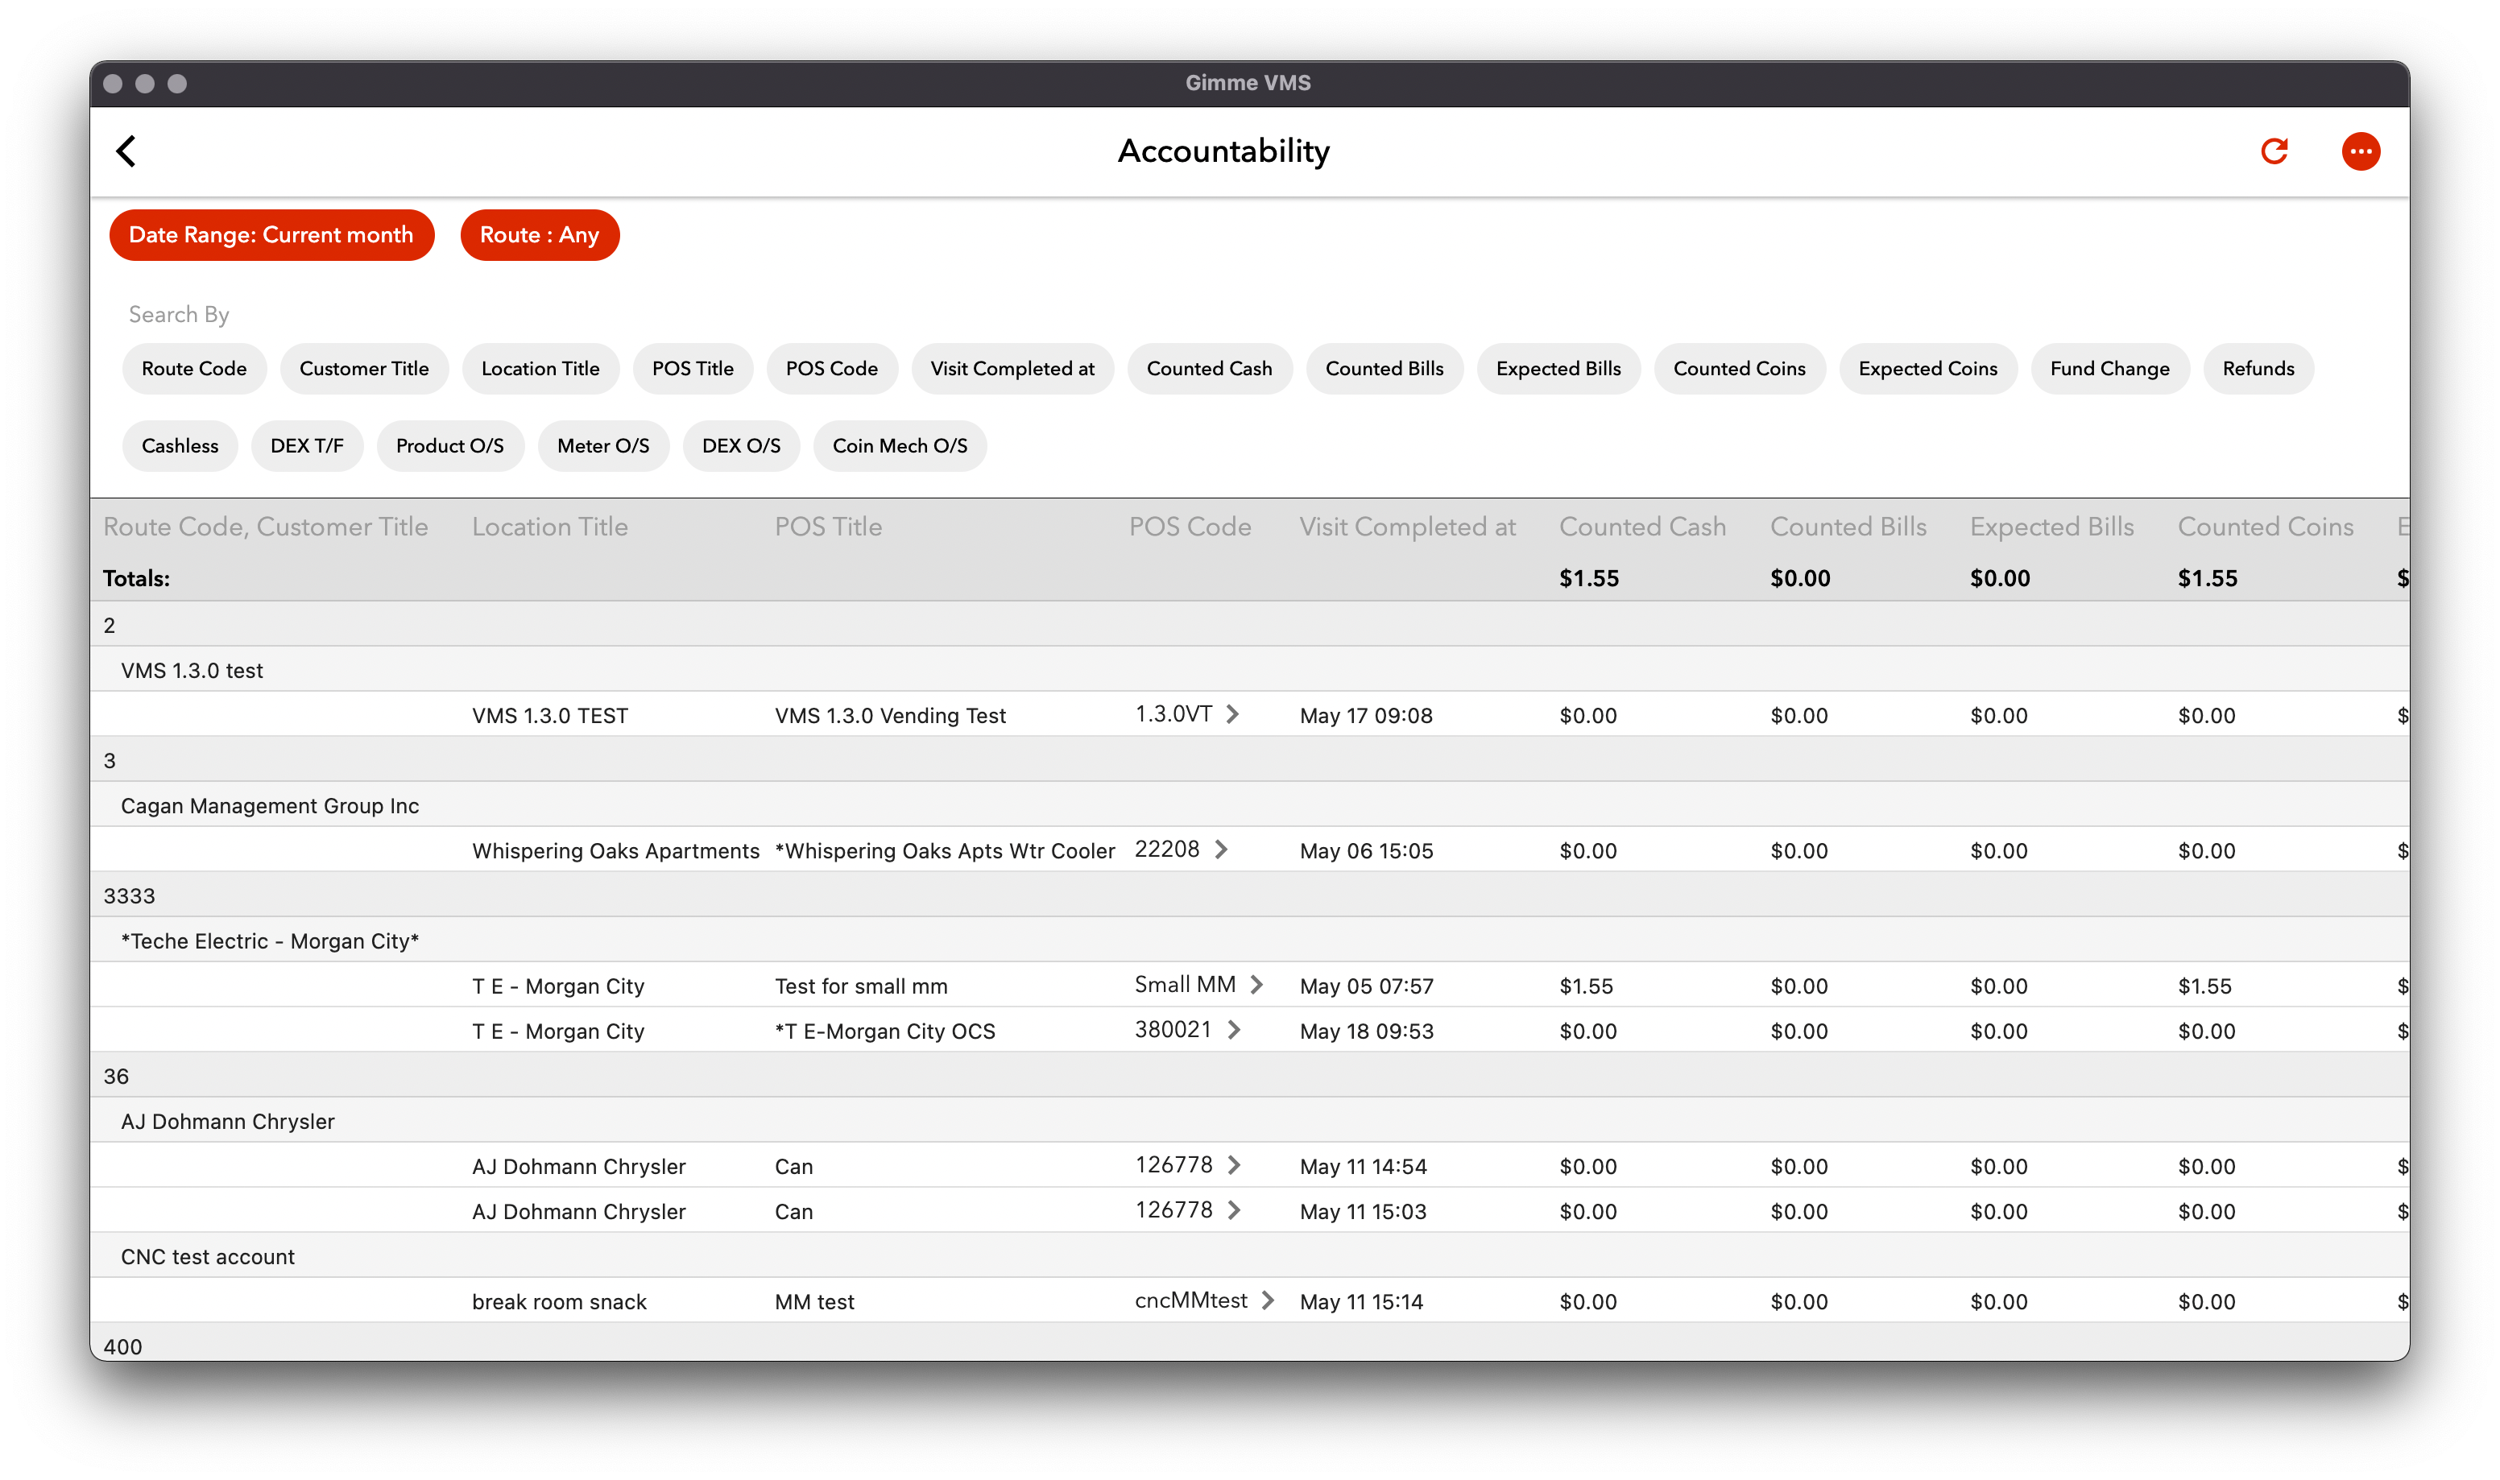Sort by Counted Bills column header

[1847, 527]
